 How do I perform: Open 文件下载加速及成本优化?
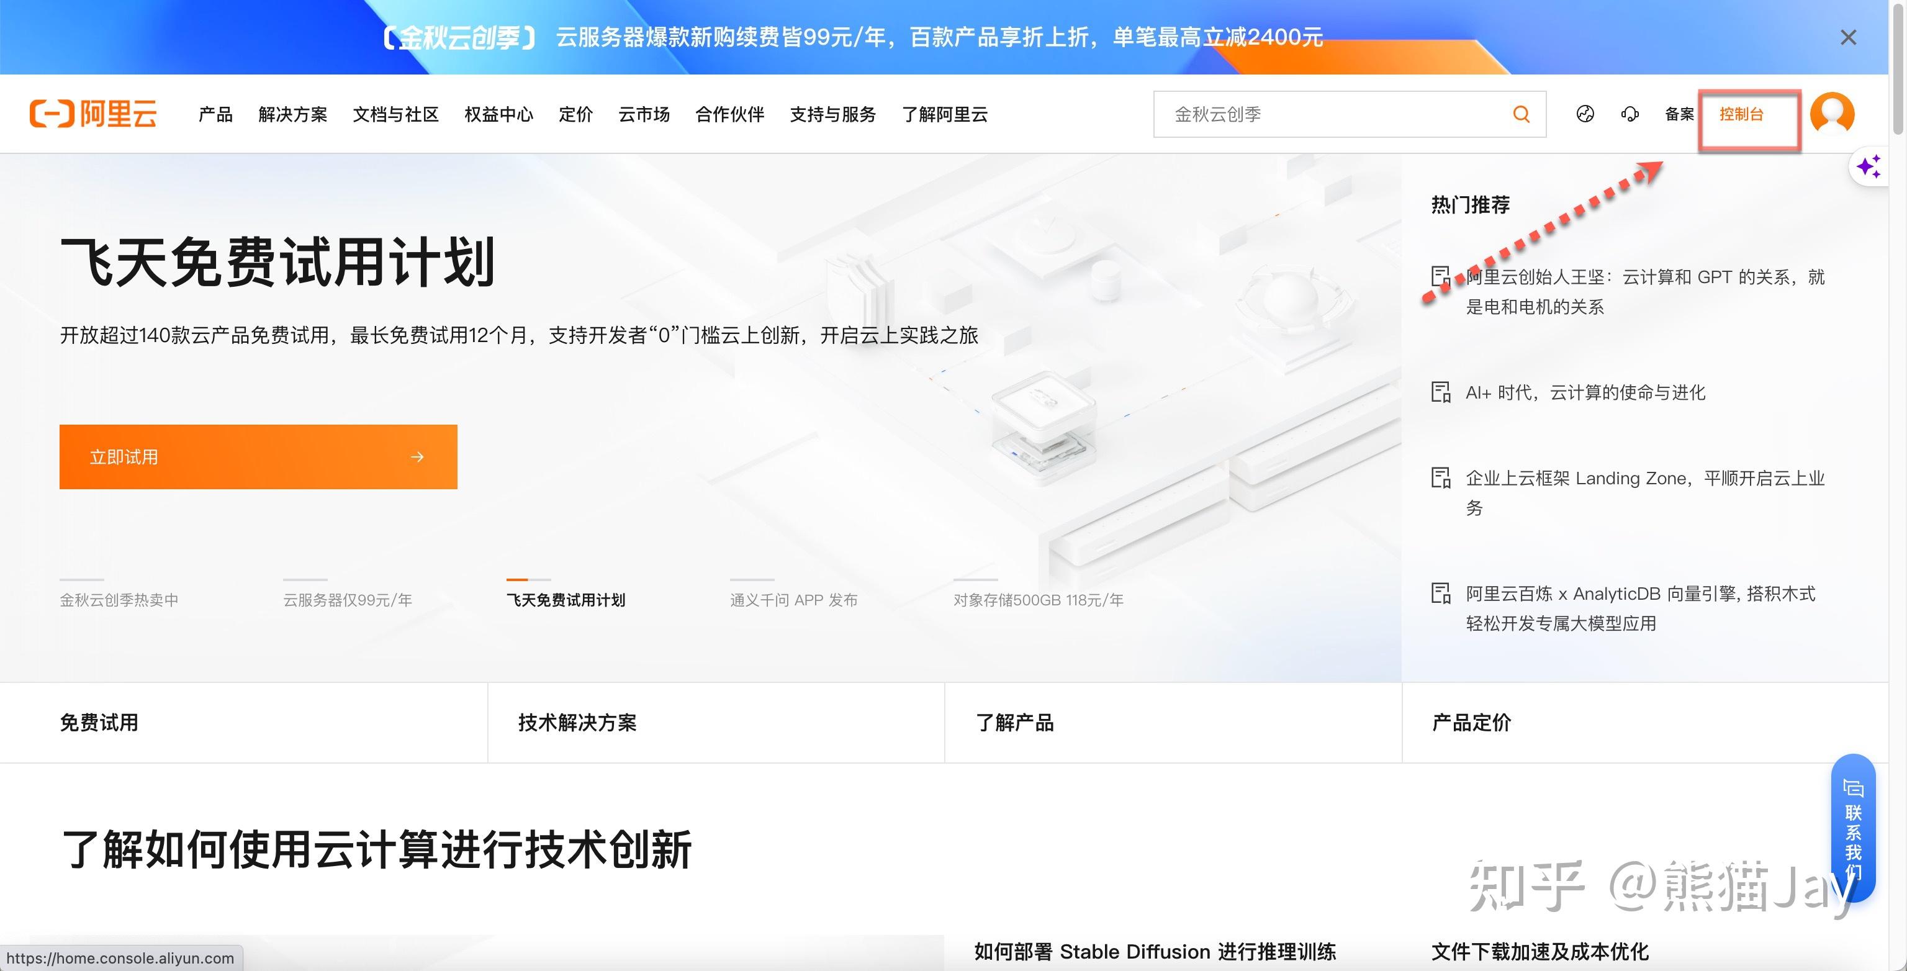1540,952
